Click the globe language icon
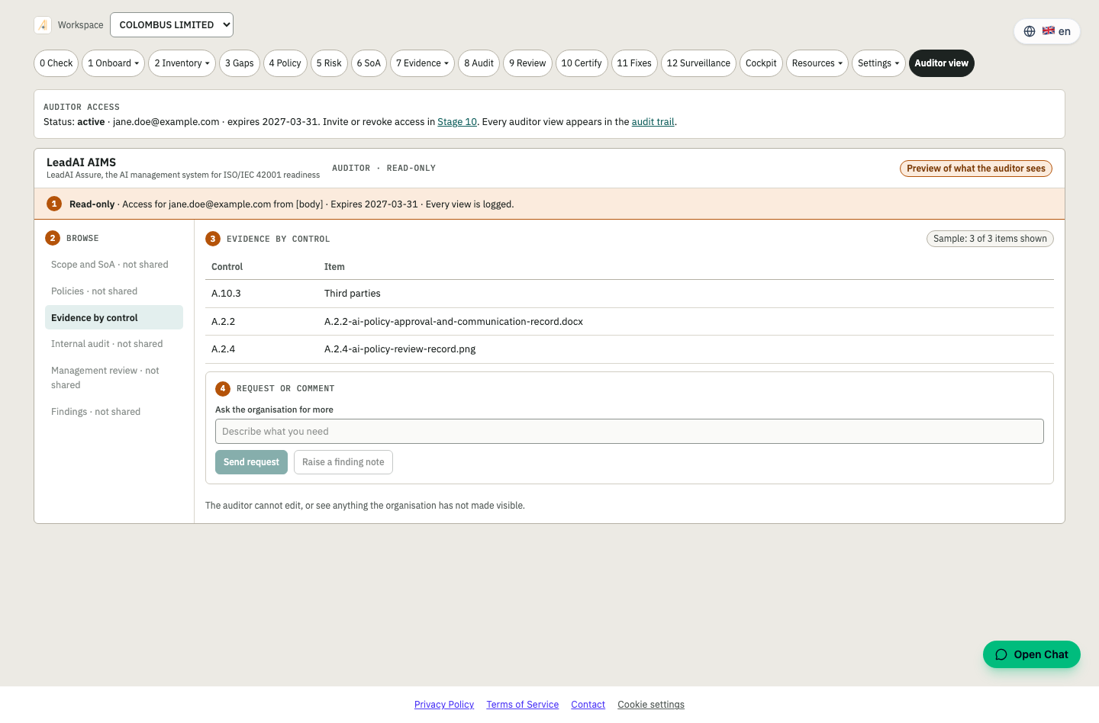 (x=1030, y=31)
